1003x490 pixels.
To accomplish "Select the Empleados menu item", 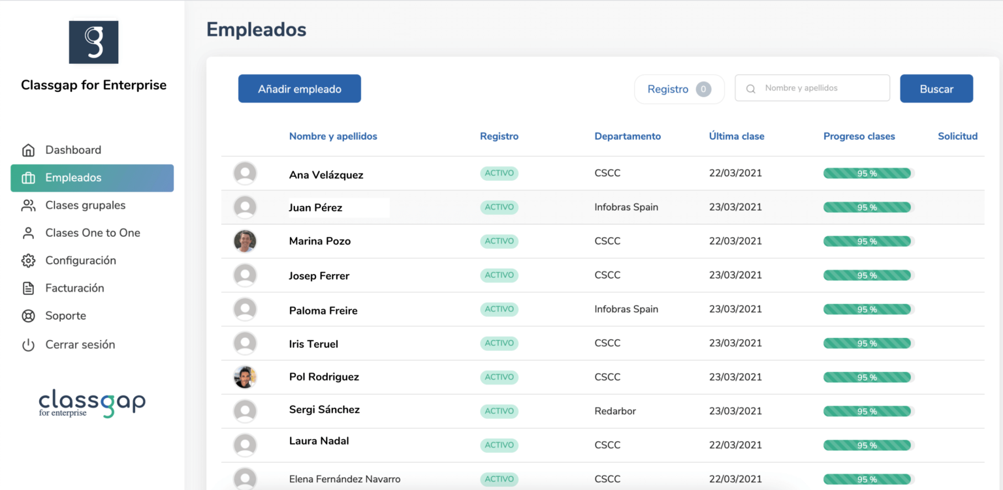I will tap(92, 178).
